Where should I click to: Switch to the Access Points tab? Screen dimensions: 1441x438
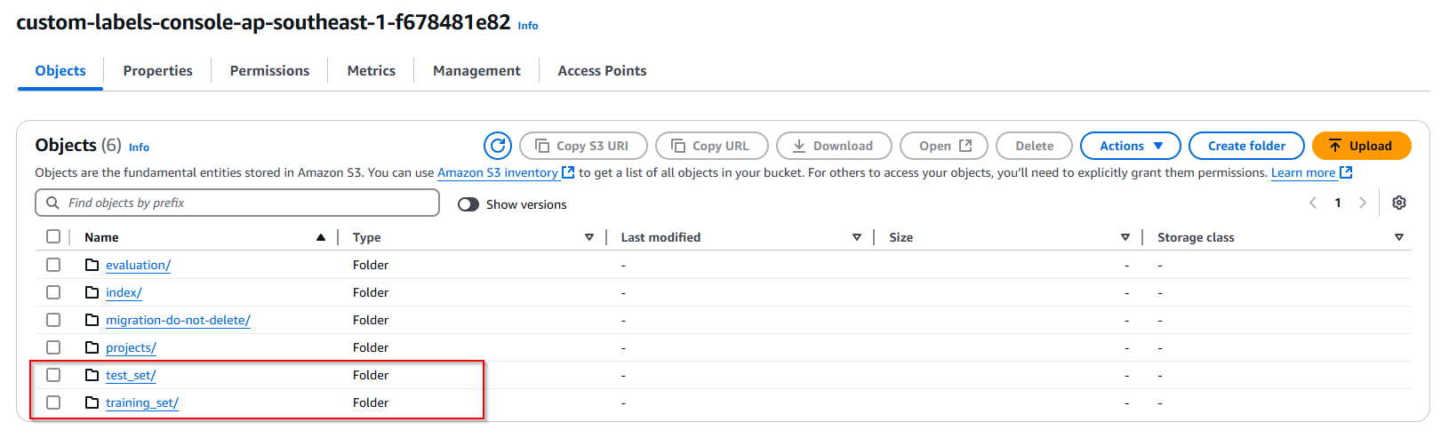tap(602, 71)
